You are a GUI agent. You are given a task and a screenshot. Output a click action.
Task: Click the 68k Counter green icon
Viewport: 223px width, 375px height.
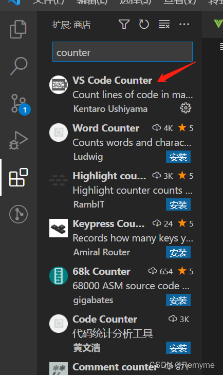tap(59, 276)
